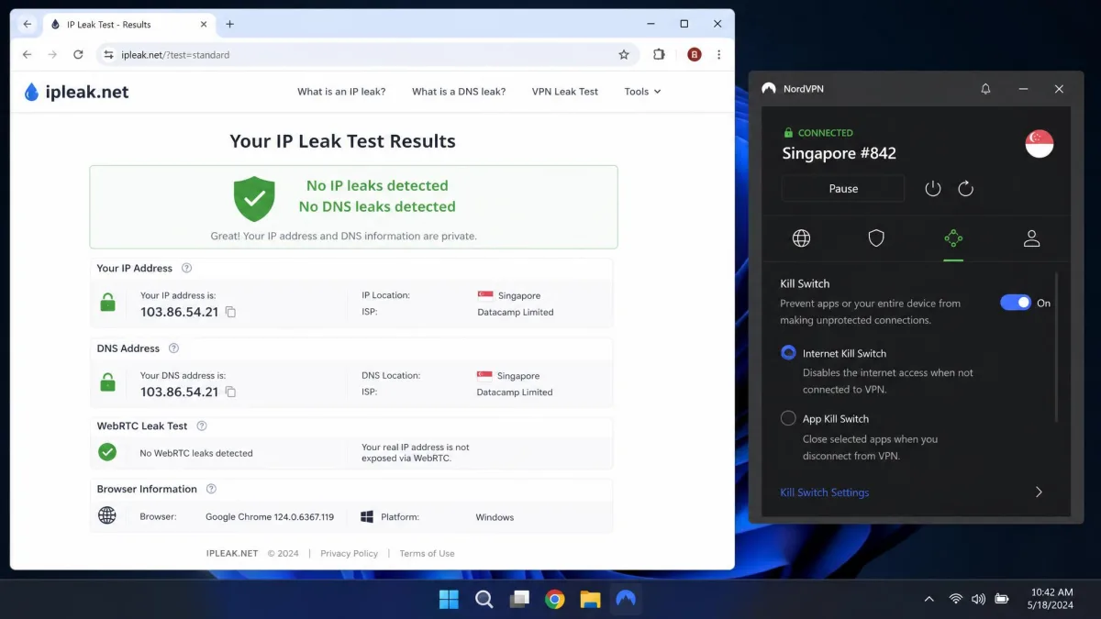Open the Windows Start menu

(x=449, y=600)
